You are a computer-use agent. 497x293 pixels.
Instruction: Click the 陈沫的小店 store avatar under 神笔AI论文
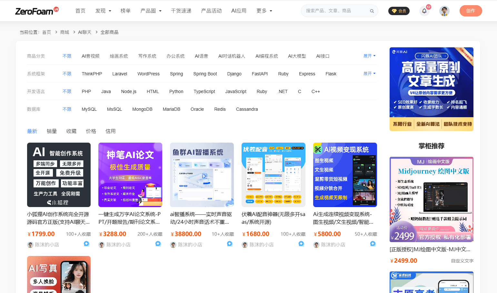click(x=101, y=245)
